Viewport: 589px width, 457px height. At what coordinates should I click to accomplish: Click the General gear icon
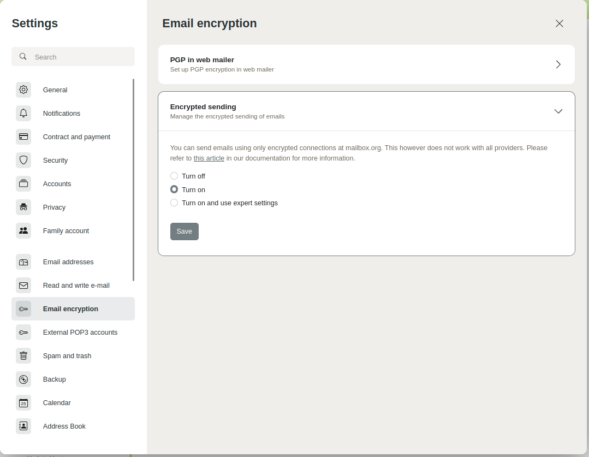(x=23, y=90)
